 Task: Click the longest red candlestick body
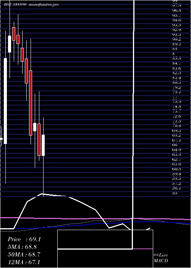31,103
